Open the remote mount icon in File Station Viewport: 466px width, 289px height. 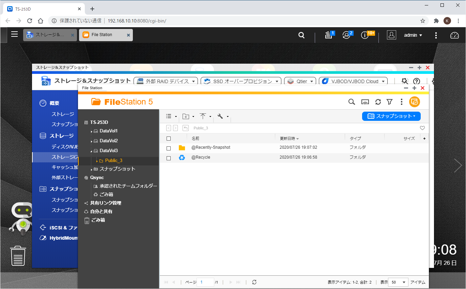click(365, 102)
